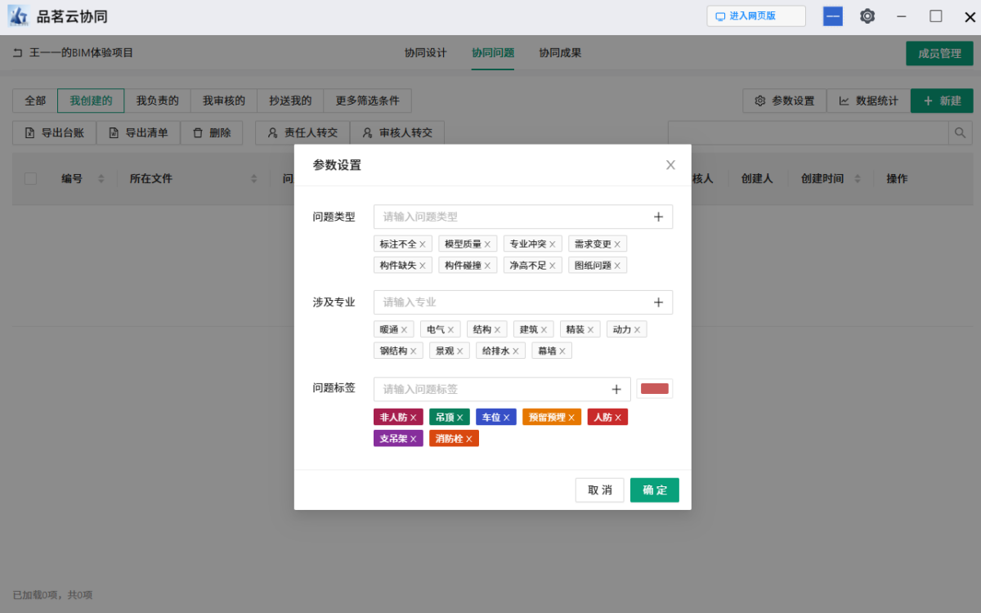Screen dimensions: 981x613
Task: Click the search magnifier icon
Action: click(x=959, y=132)
